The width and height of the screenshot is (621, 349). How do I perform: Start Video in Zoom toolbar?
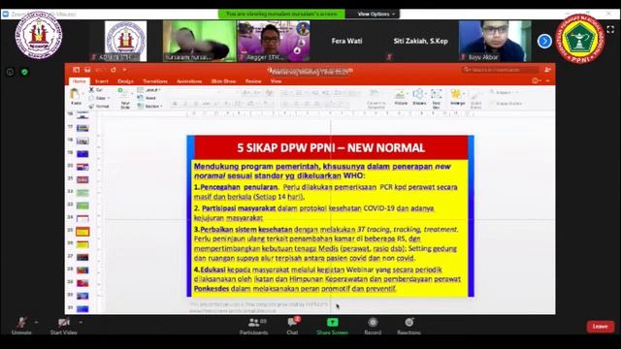click(x=63, y=326)
